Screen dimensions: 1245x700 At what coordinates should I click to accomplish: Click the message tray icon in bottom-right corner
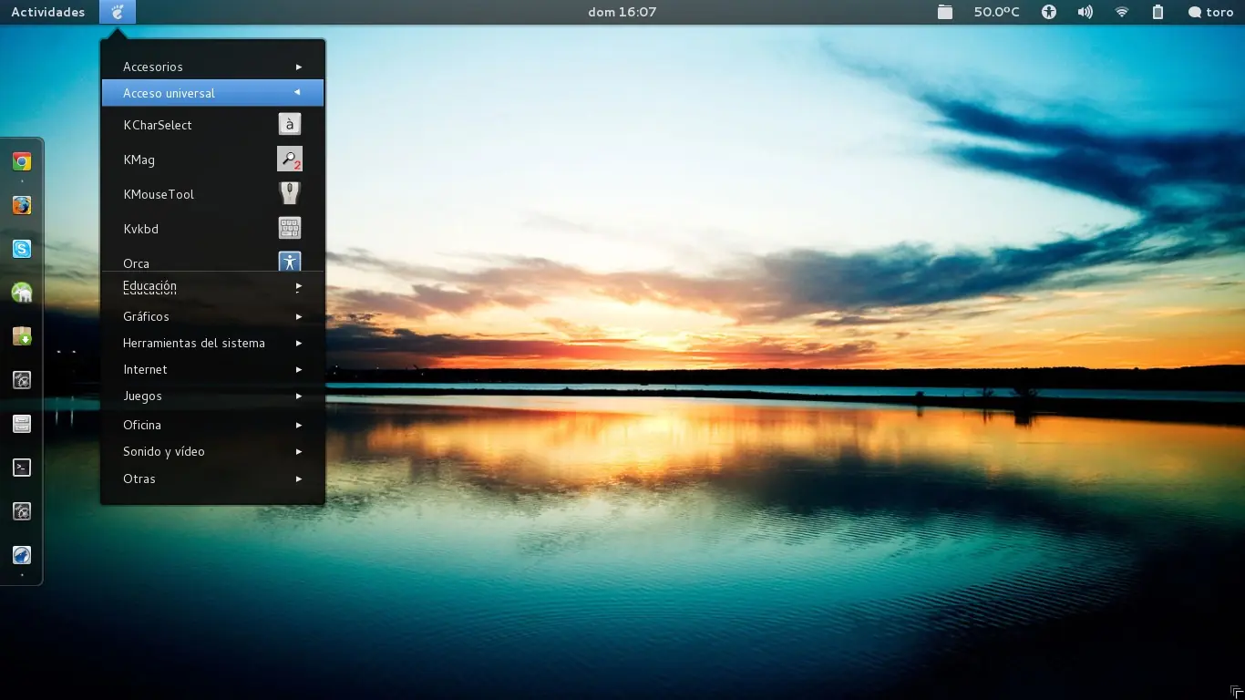(x=1235, y=692)
